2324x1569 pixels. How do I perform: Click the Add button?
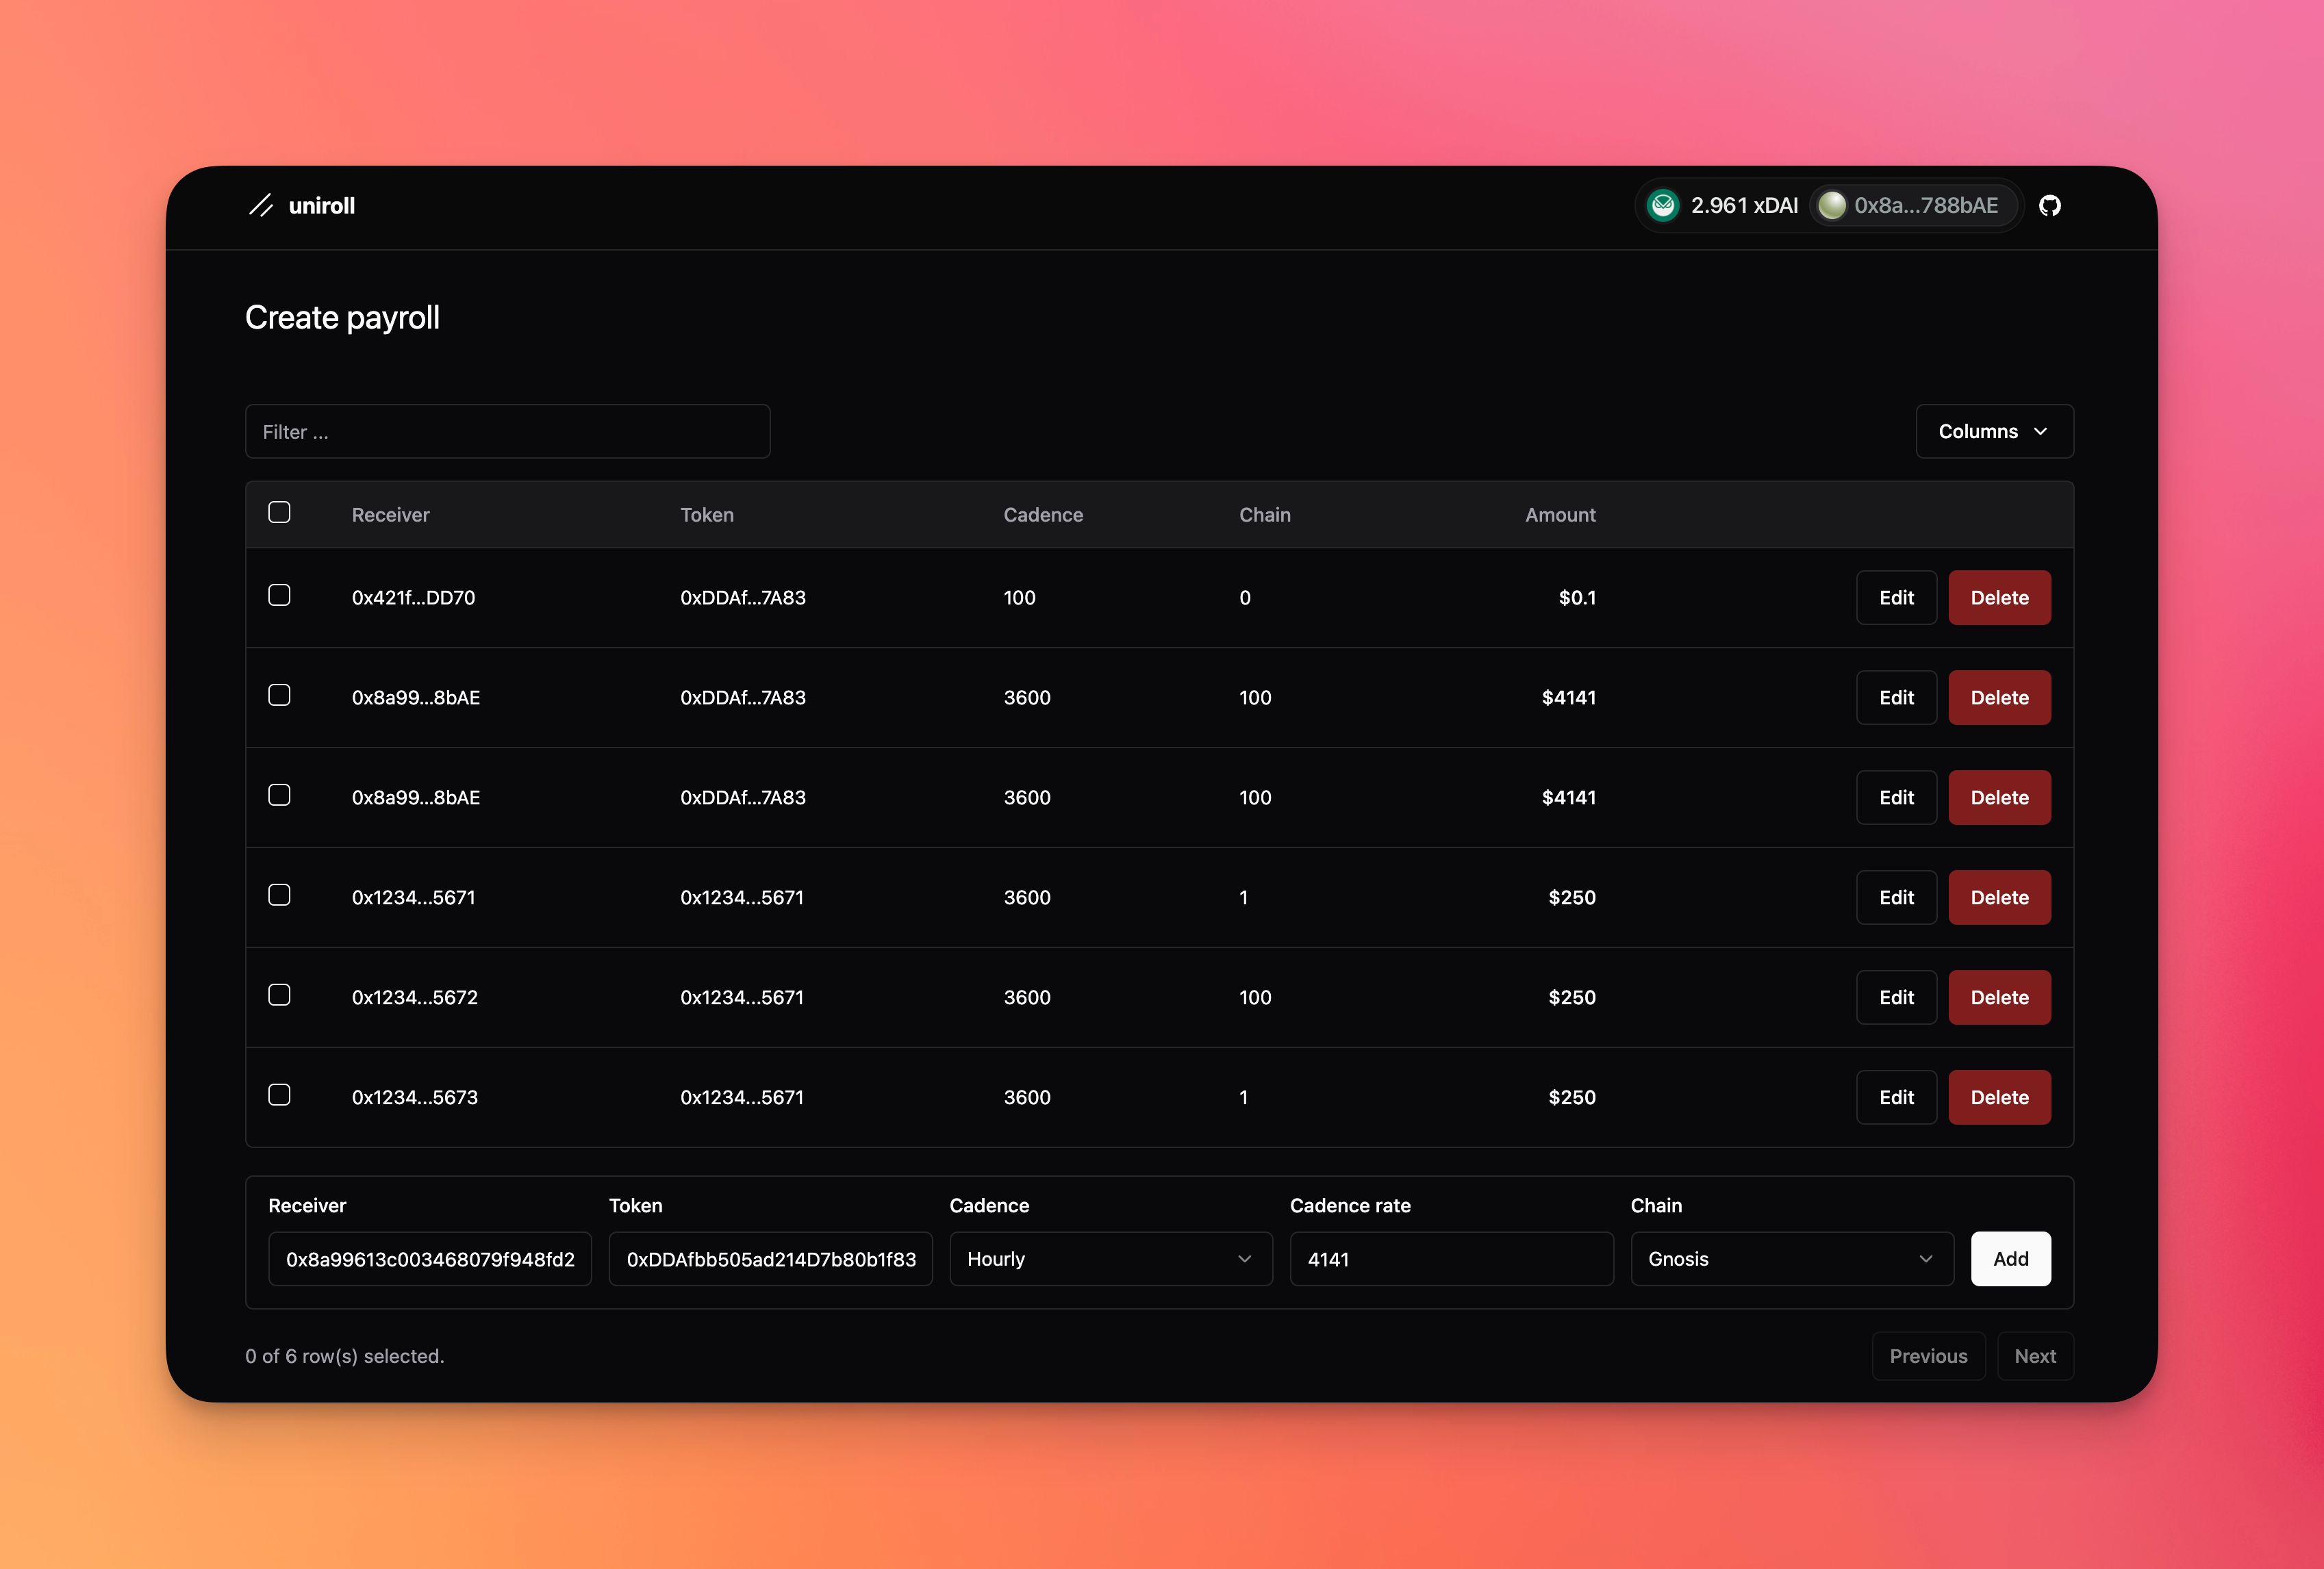2010,1259
